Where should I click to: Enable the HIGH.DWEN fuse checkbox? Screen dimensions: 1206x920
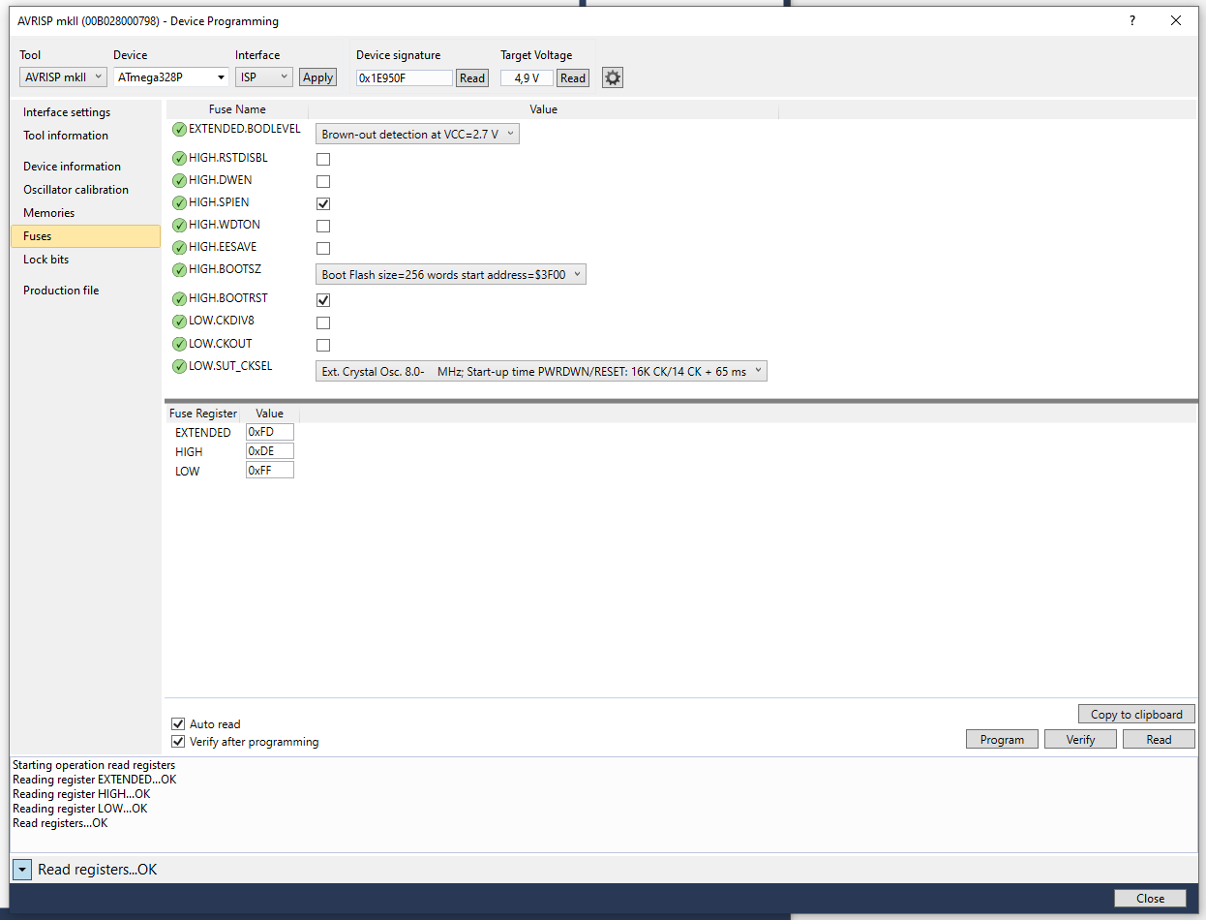(323, 181)
